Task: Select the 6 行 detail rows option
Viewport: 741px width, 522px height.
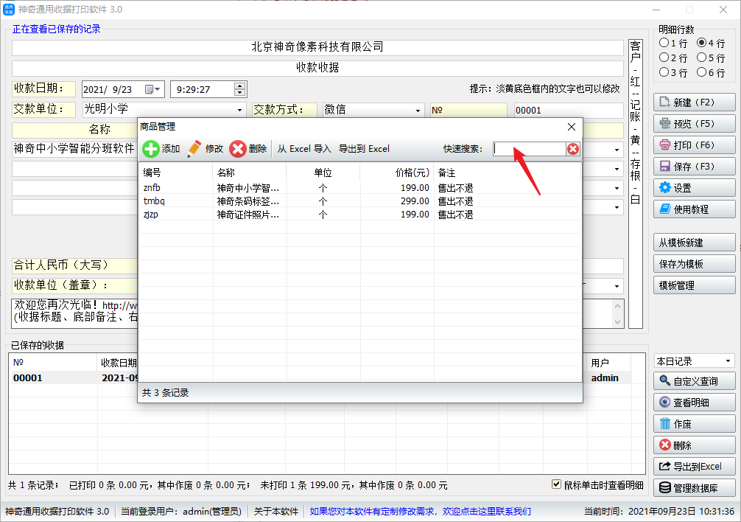Action: click(x=701, y=72)
